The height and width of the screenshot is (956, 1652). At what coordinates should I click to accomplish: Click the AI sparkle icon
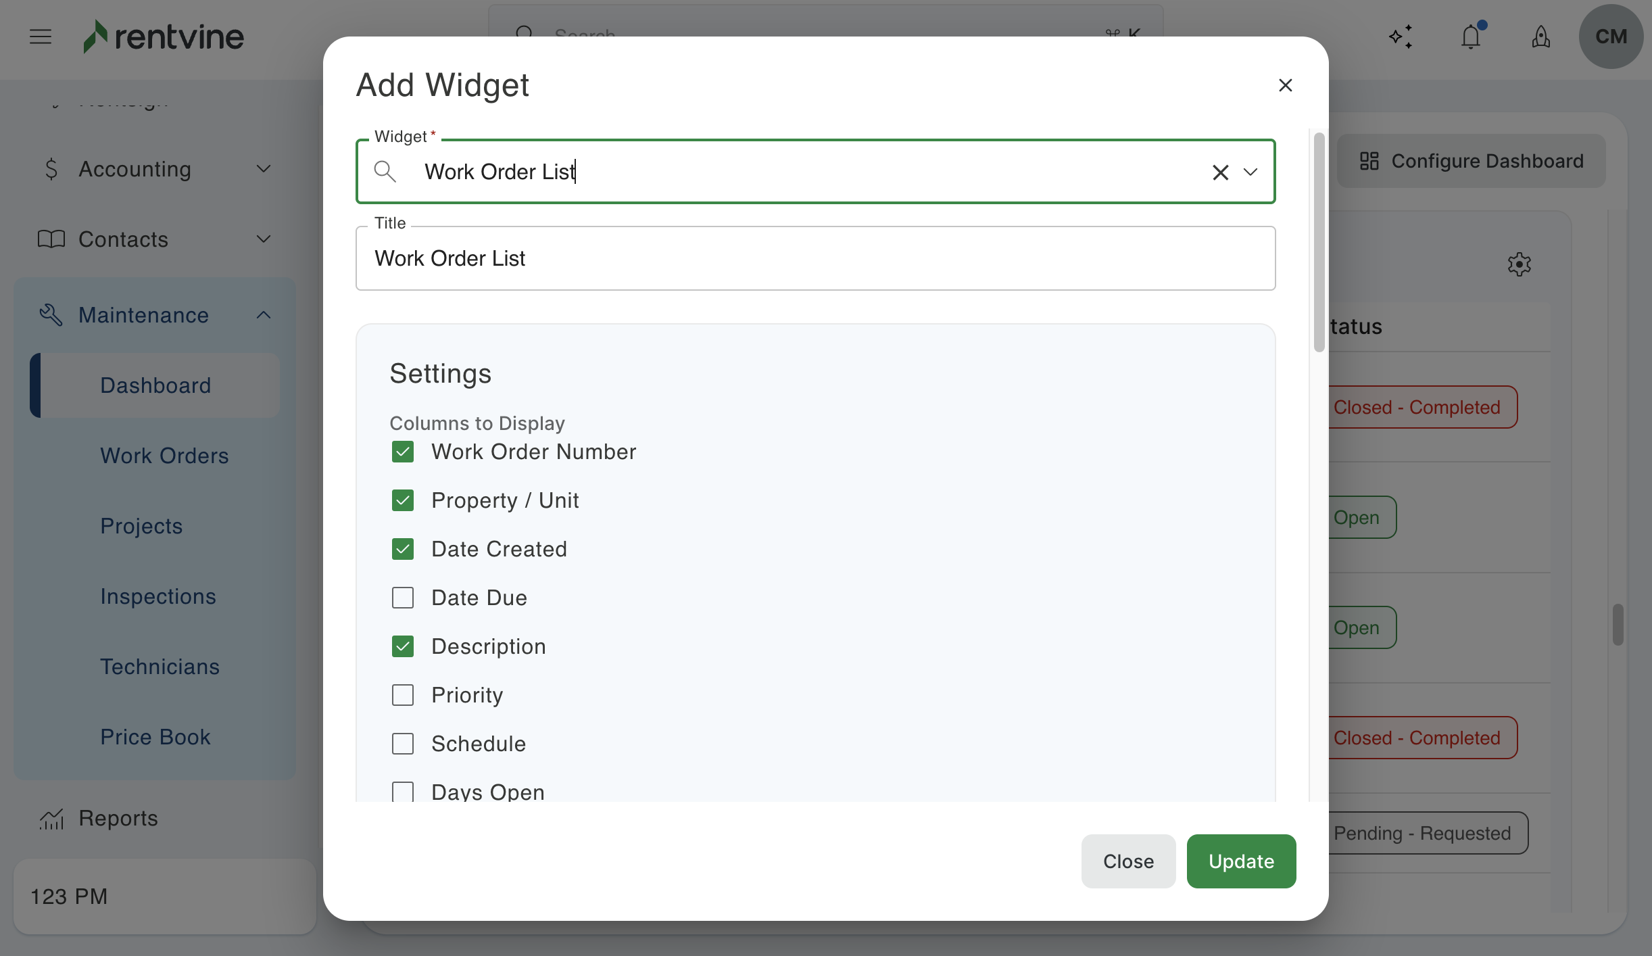(x=1401, y=37)
